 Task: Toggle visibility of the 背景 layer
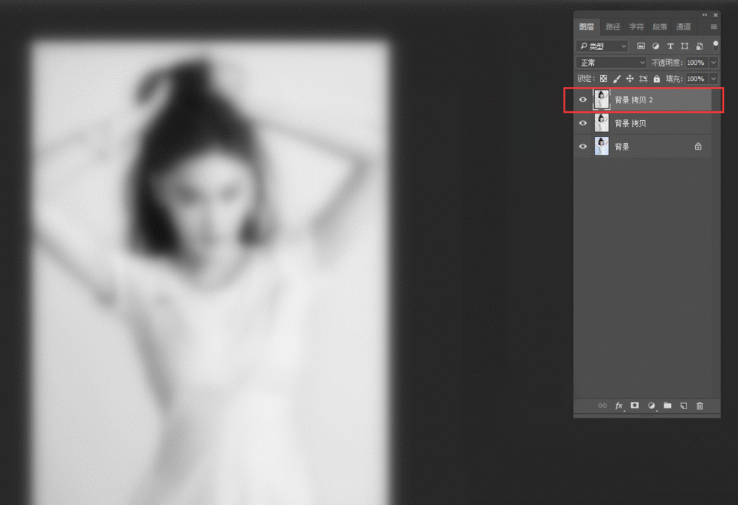(x=583, y=146)
